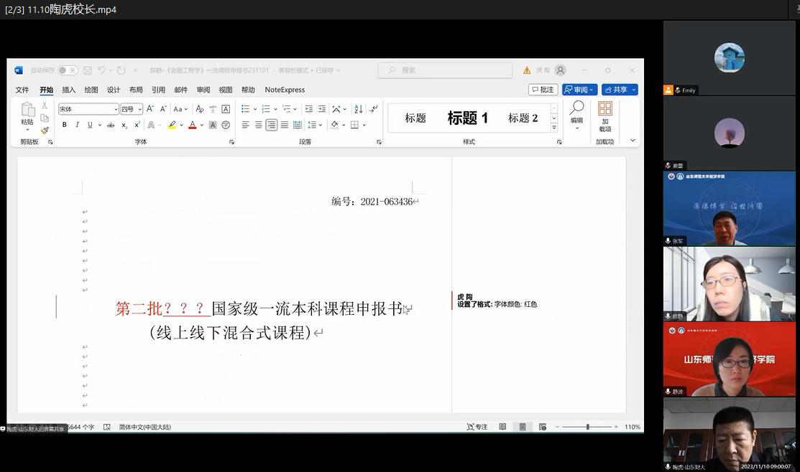Viewport: 800px width, 472px height.
Task: Click the sort (A-Z) icon
Action: 358,109
